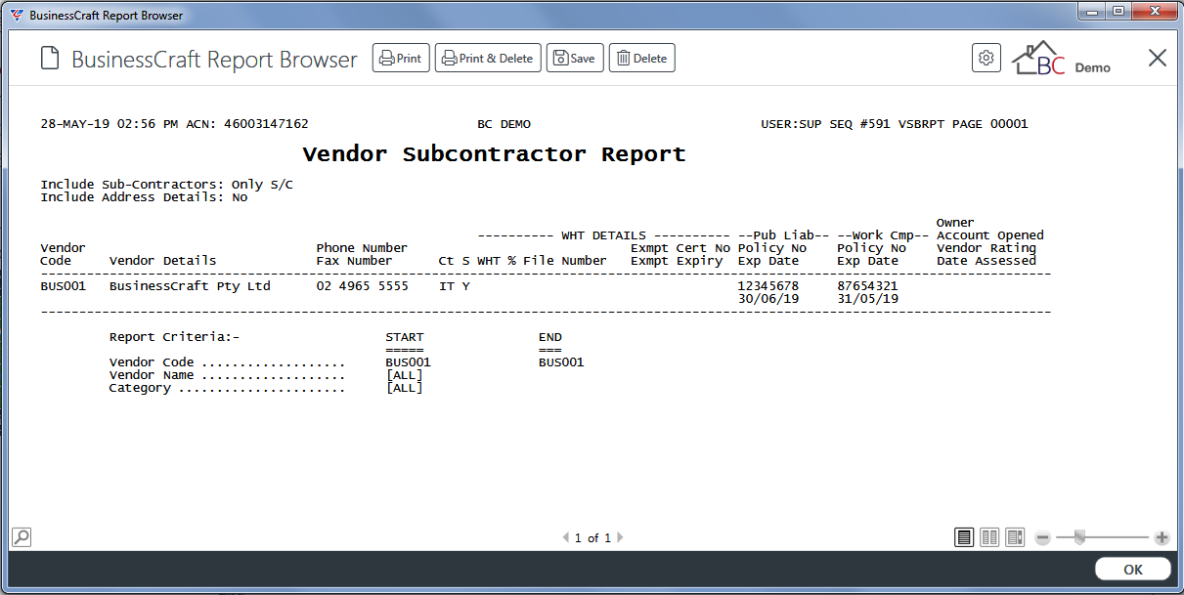This screenshot has width=1184, height=595.
Task: Switch to single page view icon
Action: [964, 537]
